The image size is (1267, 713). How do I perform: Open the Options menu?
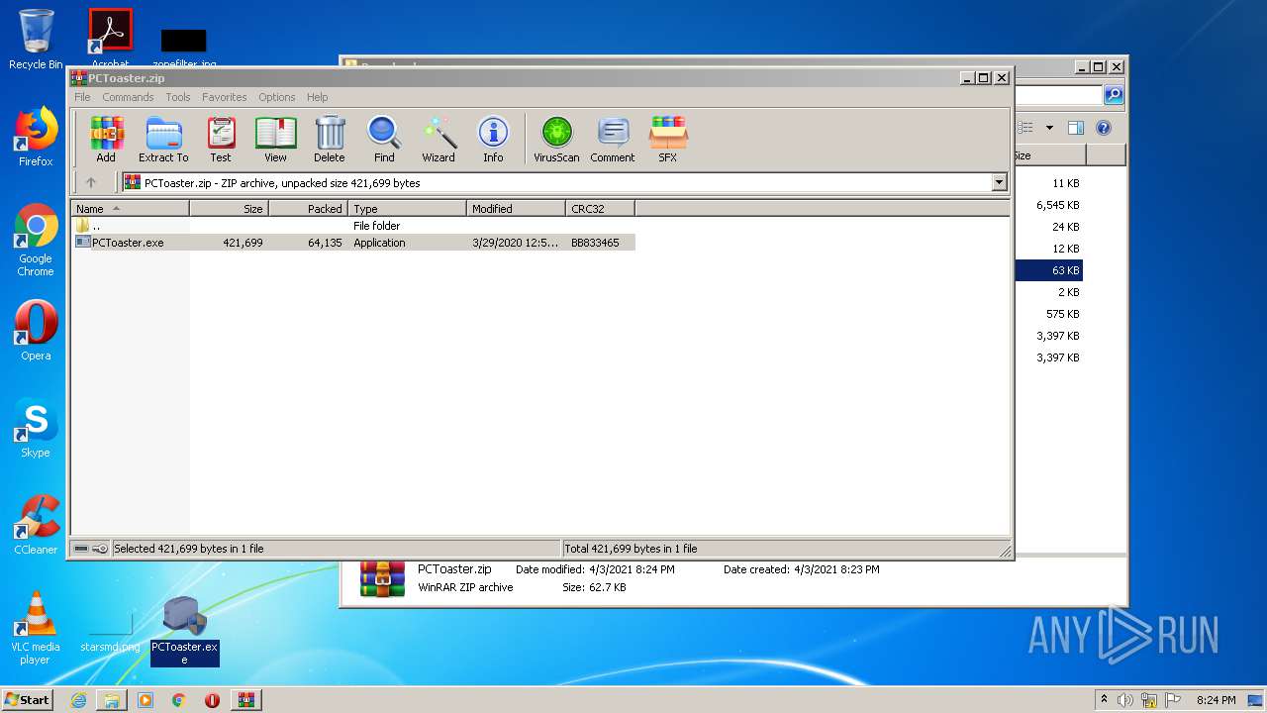(277, 97)
